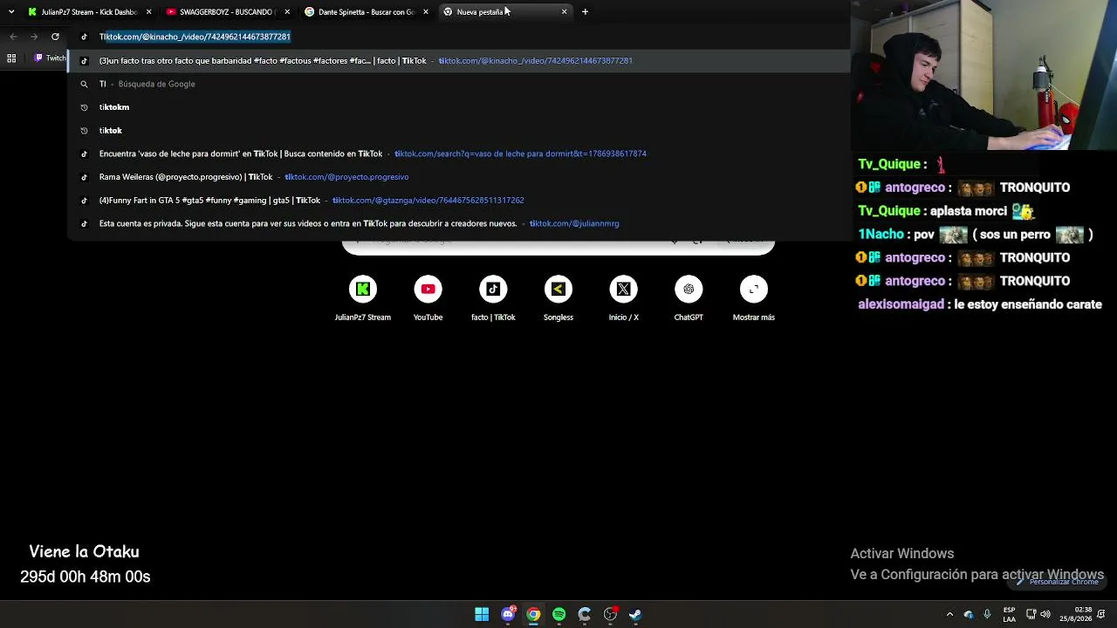Open the YouTube shortcut tile
Screen dimensions: 1117x628
(428, 298)
